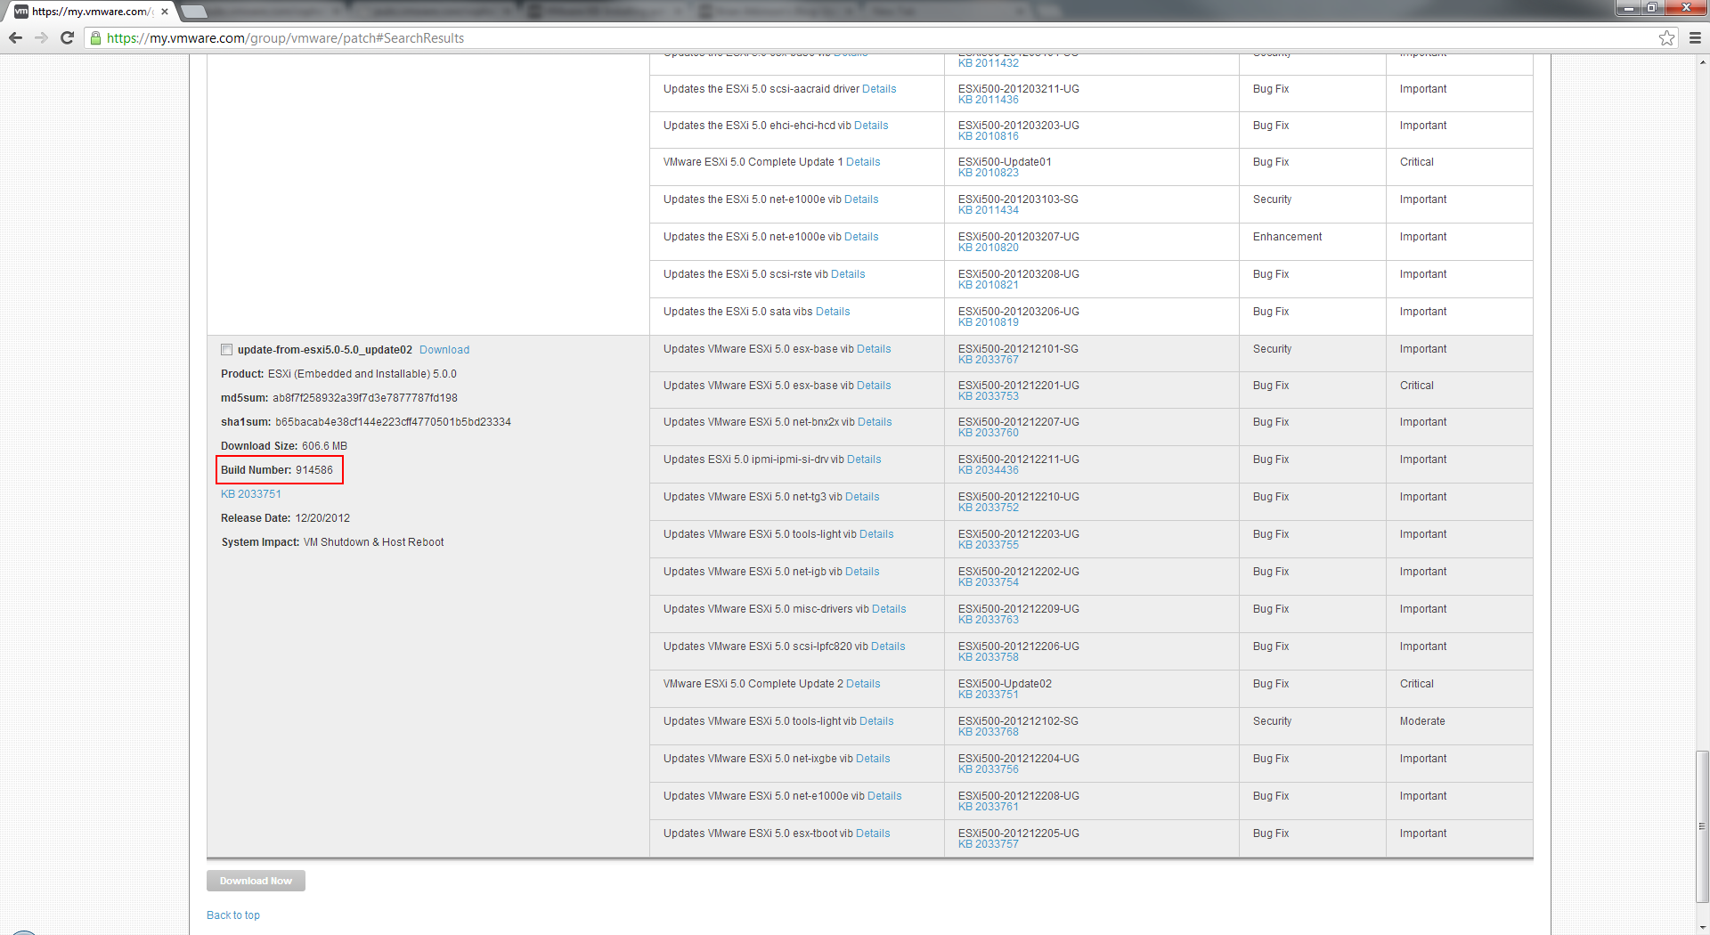Open KB 2033752 knowledge base article
The height and width of the screenshot is (935, 1710).
pyautogui.click(x=989, y=508)
